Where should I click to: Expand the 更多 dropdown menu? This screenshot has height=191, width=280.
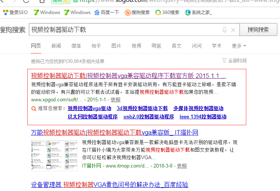click(239, 46)
